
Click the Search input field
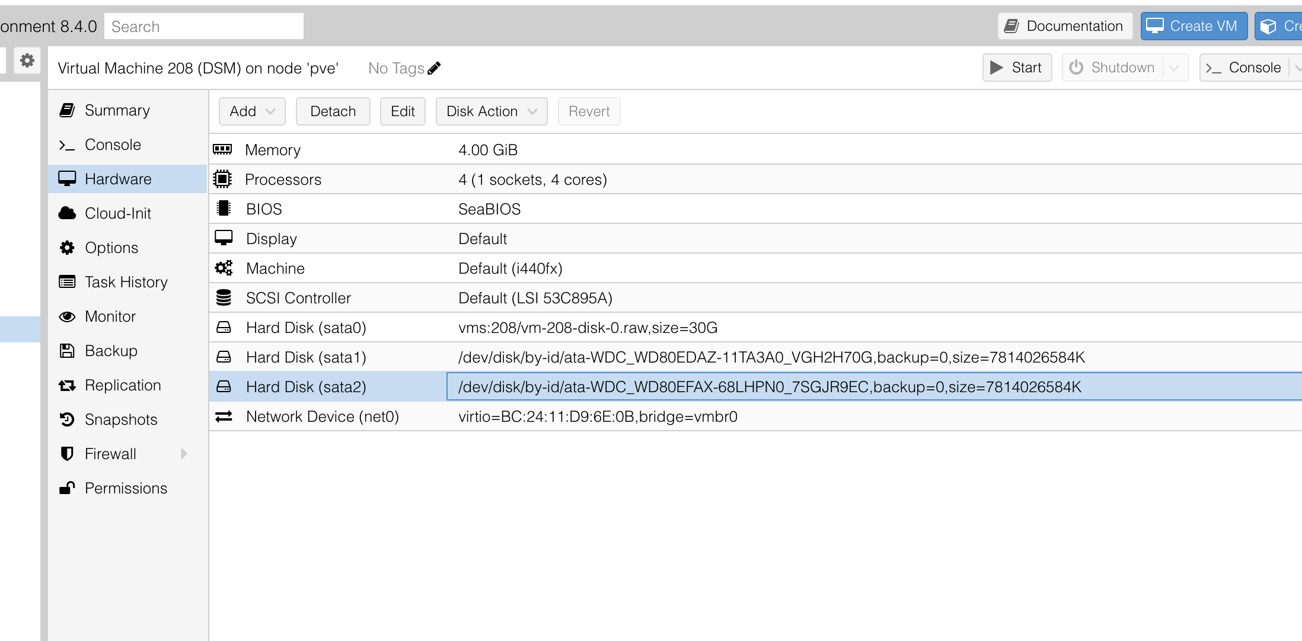point(203,27)
